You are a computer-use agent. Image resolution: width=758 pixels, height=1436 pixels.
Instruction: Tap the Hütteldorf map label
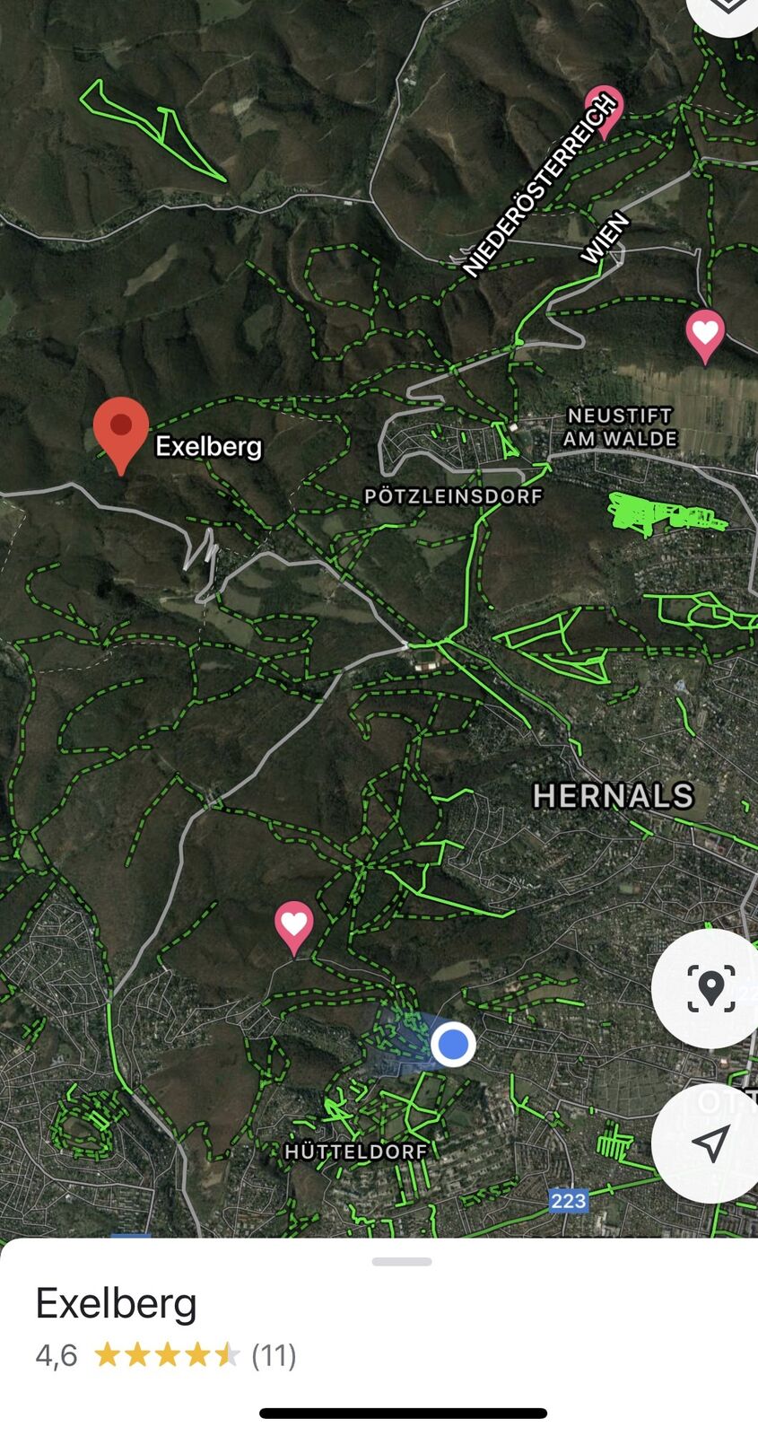coord(356,1151)
